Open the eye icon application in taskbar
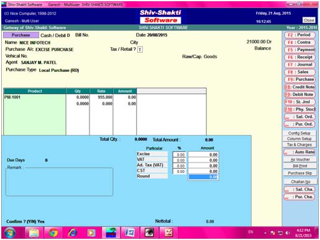The height and width of the screenshot is (240, 320). pyautogui.click(x=149, y=233)
